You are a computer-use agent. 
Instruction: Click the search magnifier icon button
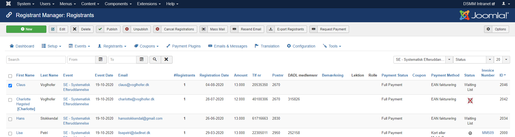[155, 59]
